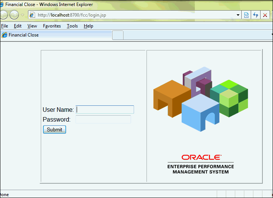The image size is (273, 198).
Task: Click the IE icon on Financial Close tab
Action: pos(5,35)
